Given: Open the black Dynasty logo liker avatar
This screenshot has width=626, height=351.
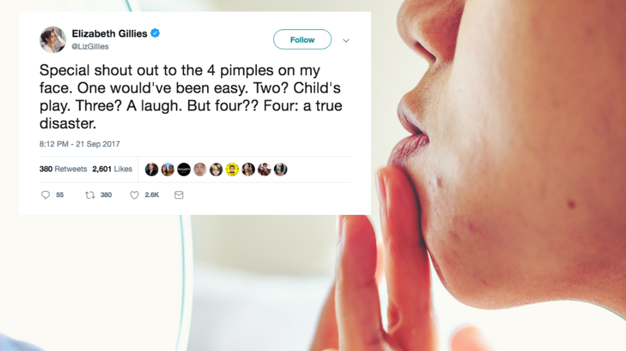Looking at the screenshot, I should point(184,170).
